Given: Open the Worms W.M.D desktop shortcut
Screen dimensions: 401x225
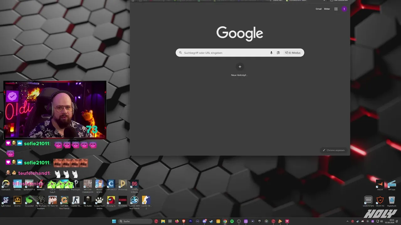Looking at the screenshot, I should click(99, 186).
